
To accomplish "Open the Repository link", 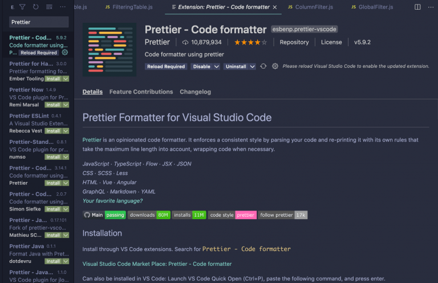I will [x=294, y=42].
